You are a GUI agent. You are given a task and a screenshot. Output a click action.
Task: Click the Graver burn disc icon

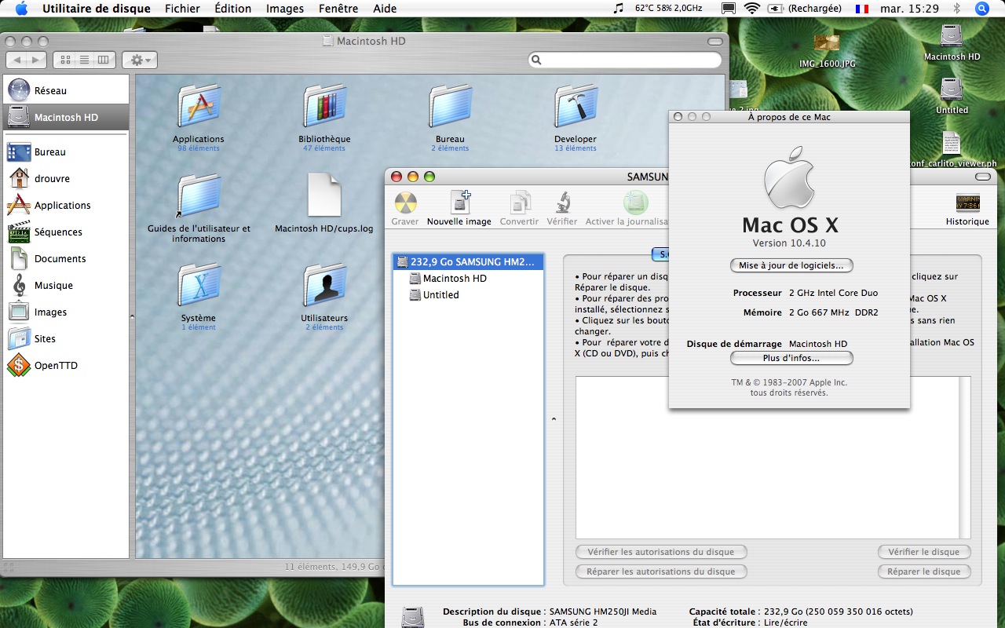[405, 203]
